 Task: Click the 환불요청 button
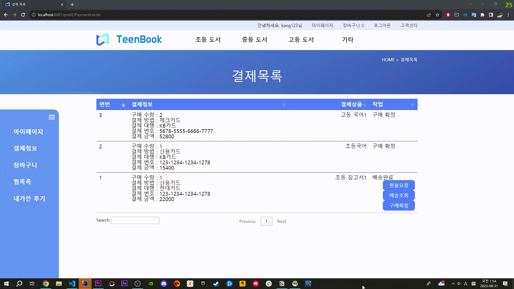pyautogui.click(x=399, y=185)
